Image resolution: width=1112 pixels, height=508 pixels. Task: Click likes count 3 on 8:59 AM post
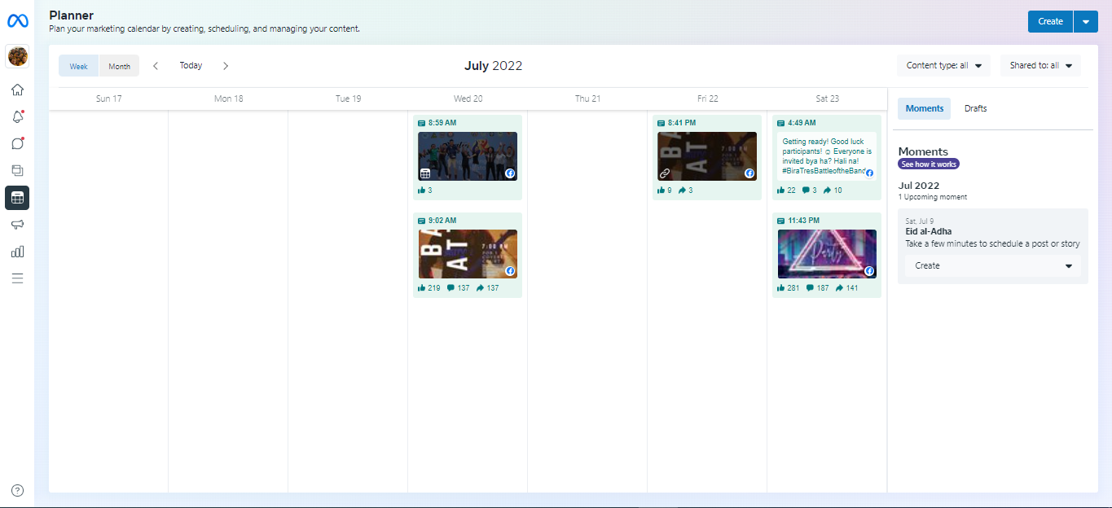[425, 190]
